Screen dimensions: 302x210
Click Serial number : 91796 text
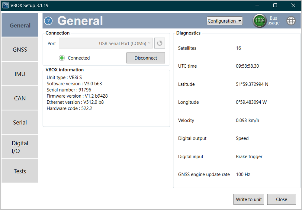pos(69,90)
